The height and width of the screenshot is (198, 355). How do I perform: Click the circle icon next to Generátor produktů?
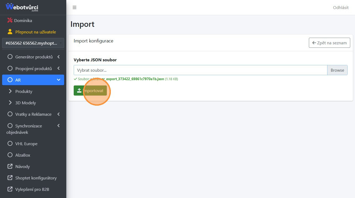coord(10,57)
